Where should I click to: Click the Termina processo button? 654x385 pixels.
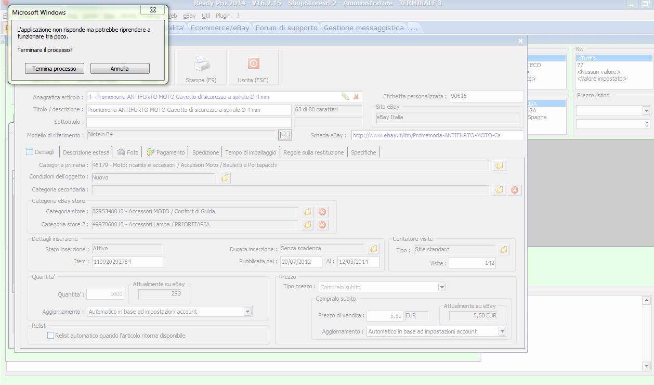[54, 69]
